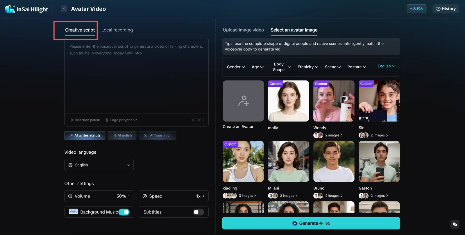Click the "Other settings" heading
Image resolution: width=465 pixels, height=235 pixels.
pyautogui.click(x=79, y=184)
